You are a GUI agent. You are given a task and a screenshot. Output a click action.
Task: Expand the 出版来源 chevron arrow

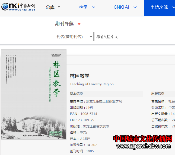click(x=174, y=7)
